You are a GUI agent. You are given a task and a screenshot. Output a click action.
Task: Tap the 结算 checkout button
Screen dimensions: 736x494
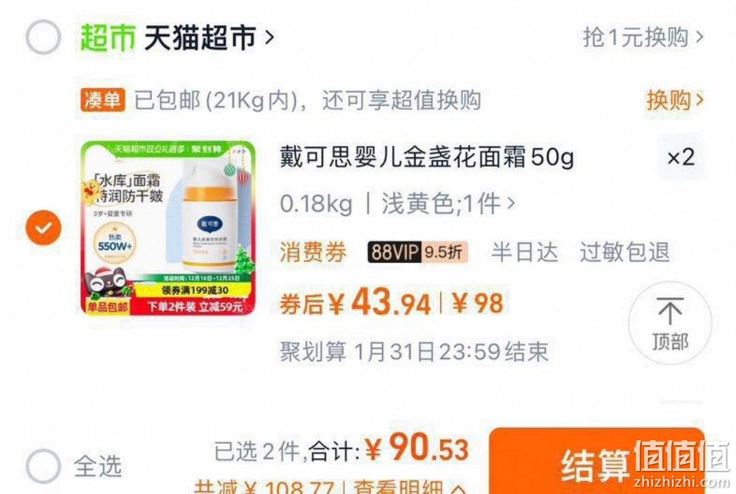click(596, 461)
